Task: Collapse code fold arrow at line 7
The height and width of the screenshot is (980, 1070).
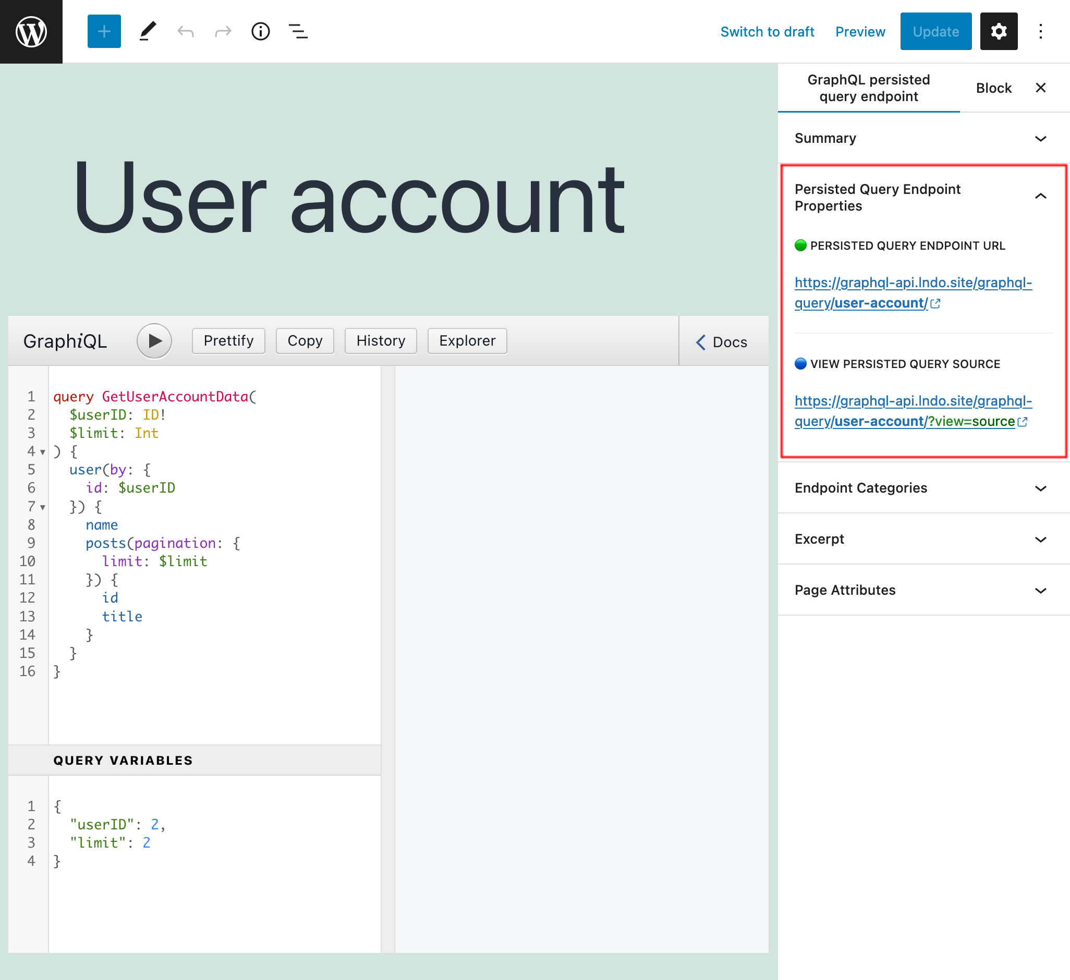Action: [42, 507]
